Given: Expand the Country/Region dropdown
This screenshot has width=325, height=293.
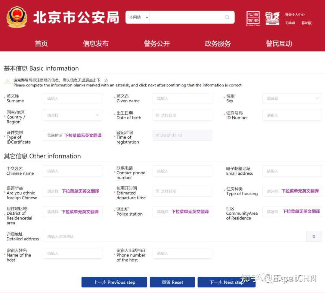Looking at the screenshot, I should 72,115.
